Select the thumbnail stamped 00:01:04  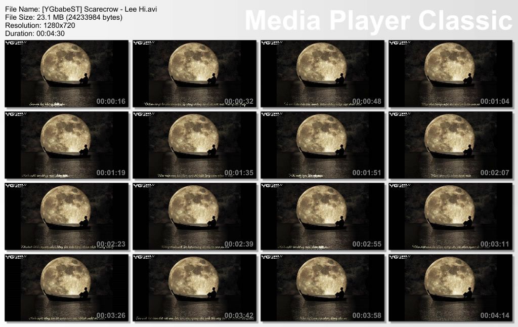(450, 74)
